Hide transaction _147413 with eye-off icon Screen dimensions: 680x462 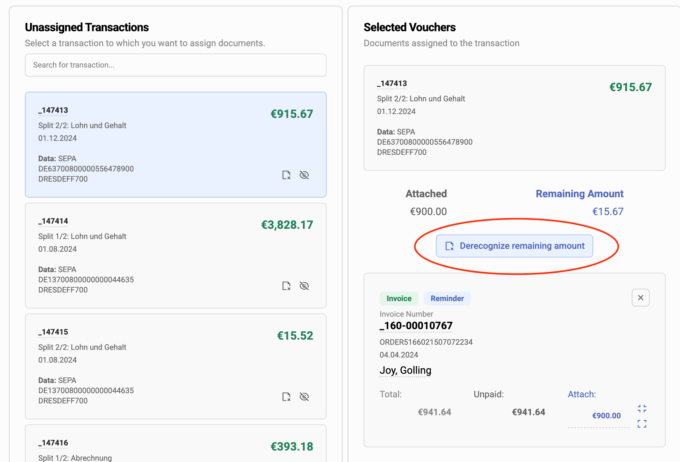pyautogui.click(x=304, y=175)
